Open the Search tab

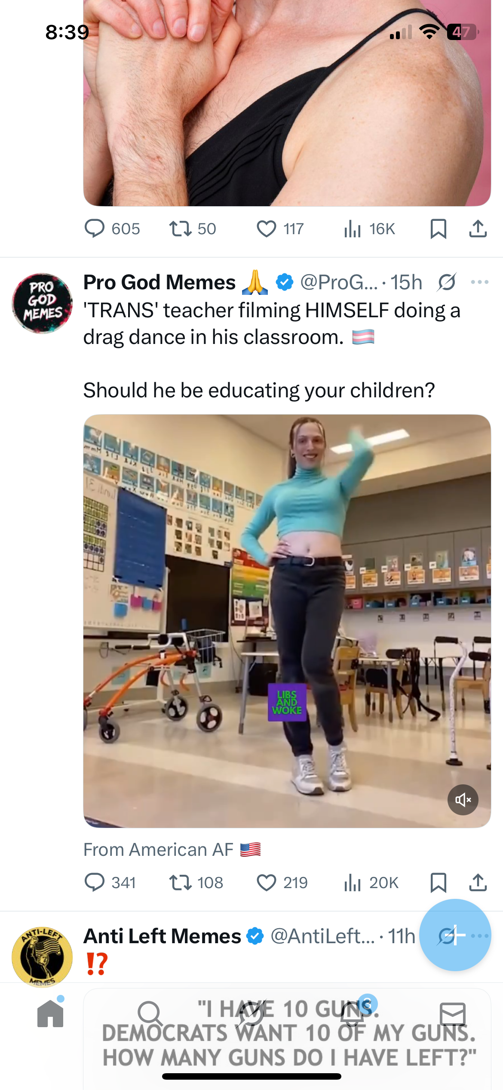(150, 1014)
